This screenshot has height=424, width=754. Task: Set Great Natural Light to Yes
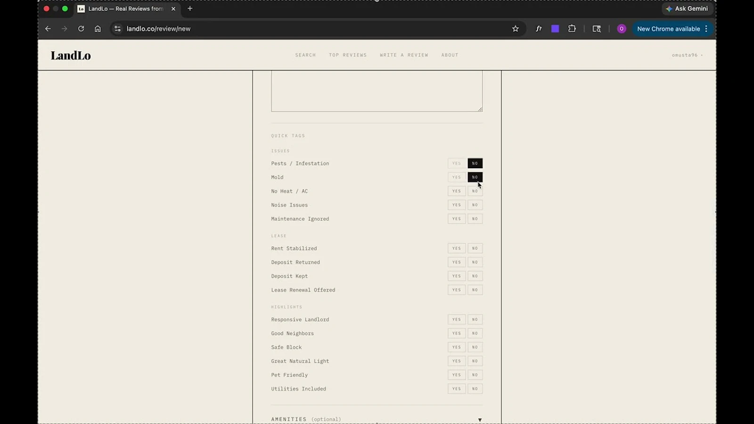(456, 361)
